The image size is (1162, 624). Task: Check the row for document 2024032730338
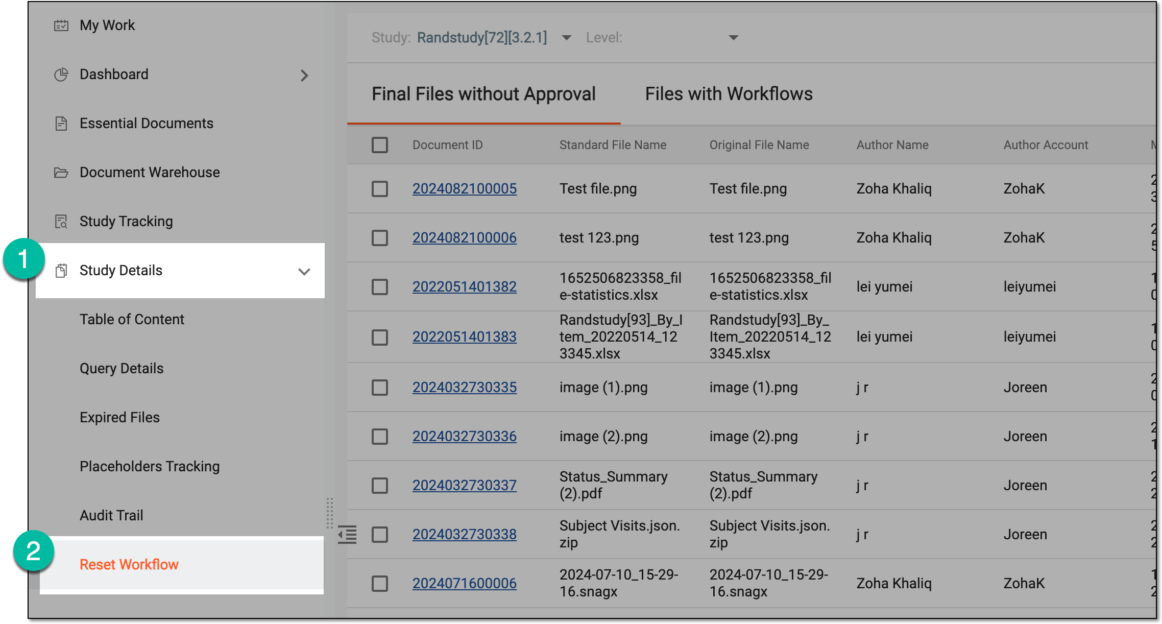[x=380, y=535]
